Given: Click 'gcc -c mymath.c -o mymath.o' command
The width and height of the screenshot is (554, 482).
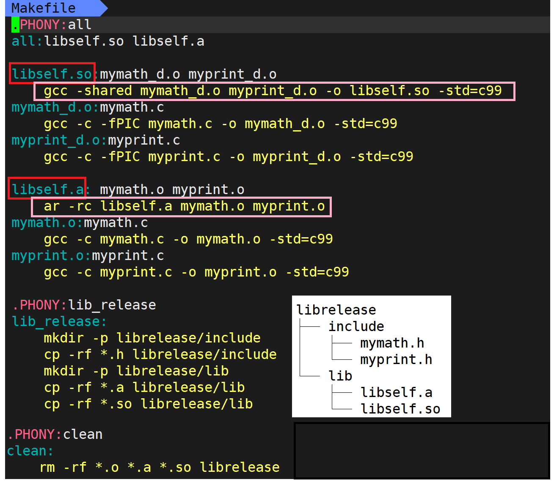Looking at the screenshot, I should coord(188,239).
